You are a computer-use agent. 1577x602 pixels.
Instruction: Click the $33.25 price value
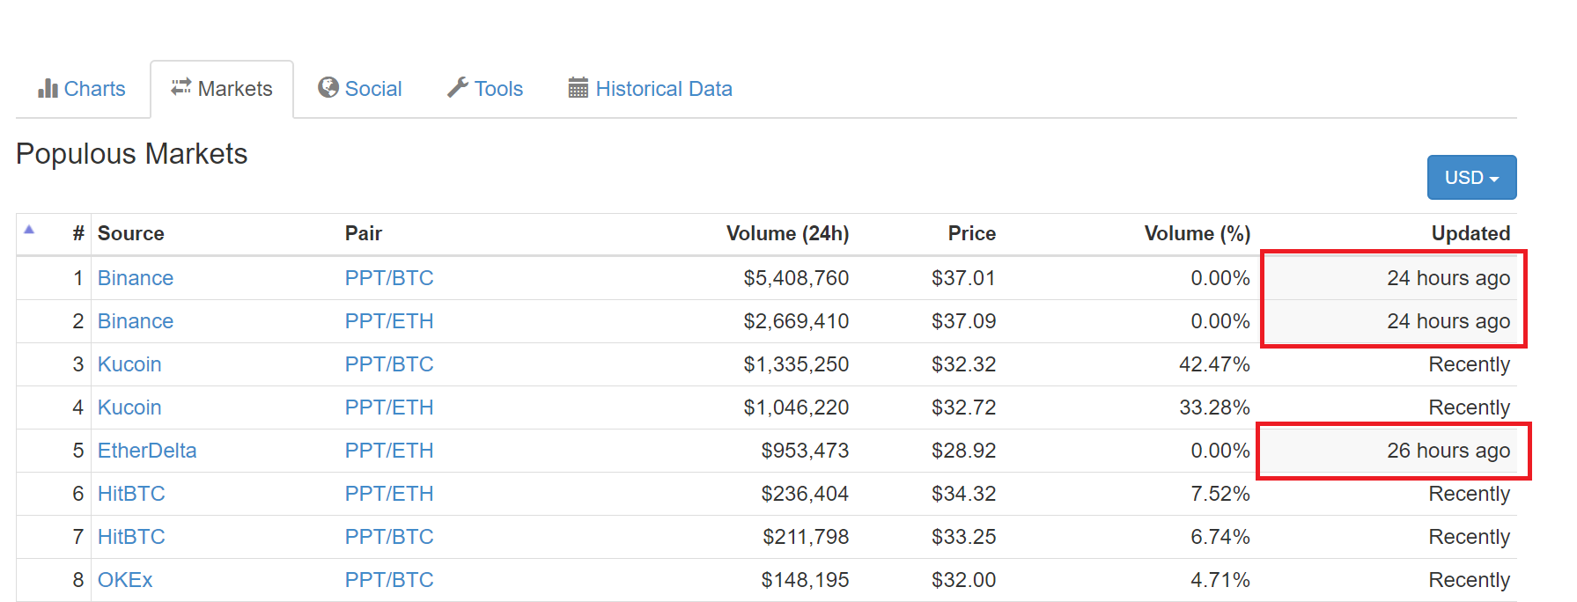point(963,537)
